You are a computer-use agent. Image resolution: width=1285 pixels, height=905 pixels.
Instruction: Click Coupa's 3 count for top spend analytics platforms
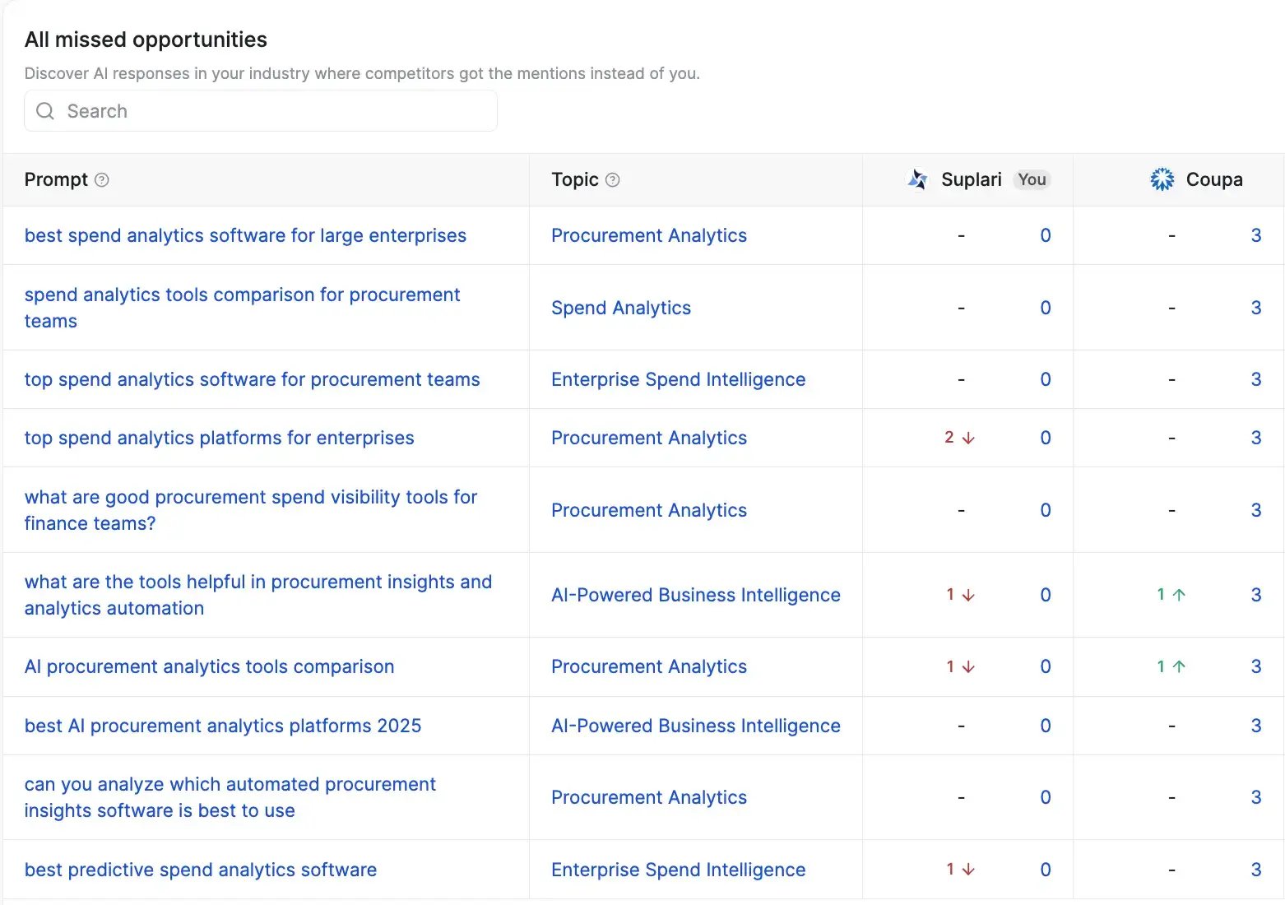[1256, 438]
